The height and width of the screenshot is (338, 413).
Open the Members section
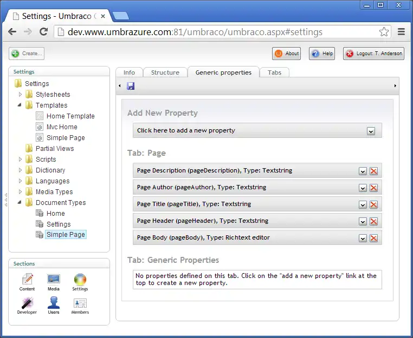pyautogui.click(x=80, y=306)
